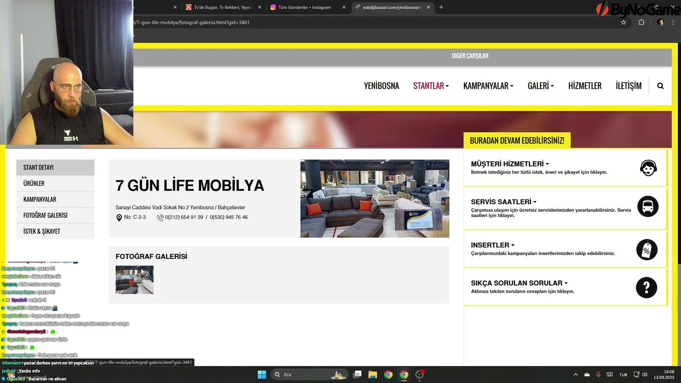Expand the STANTLAR dropdown menu
This screenshot has height=383, width=681.
coord(431,86)
